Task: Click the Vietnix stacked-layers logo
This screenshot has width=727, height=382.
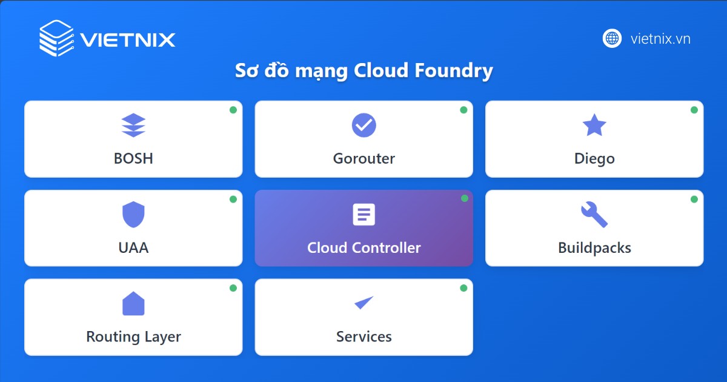Action: 56,38
